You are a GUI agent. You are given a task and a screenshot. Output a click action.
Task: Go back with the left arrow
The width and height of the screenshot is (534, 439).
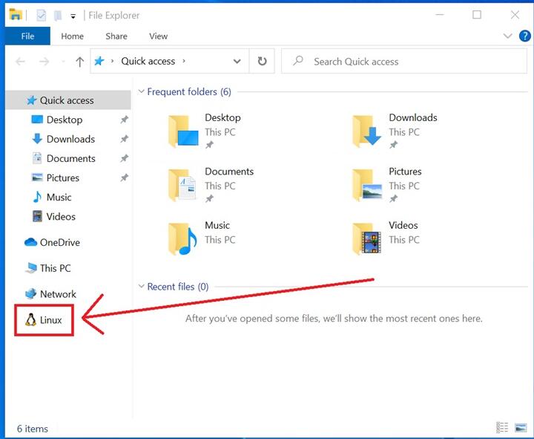21,62
